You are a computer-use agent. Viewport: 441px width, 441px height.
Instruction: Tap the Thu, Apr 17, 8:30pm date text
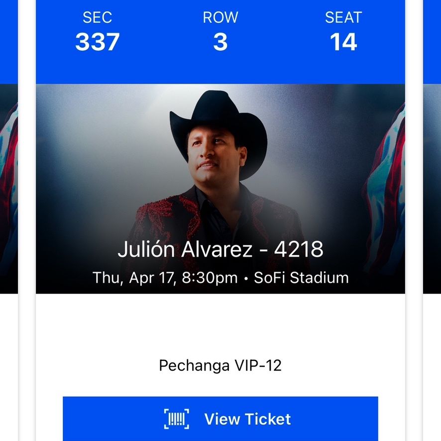165,278
